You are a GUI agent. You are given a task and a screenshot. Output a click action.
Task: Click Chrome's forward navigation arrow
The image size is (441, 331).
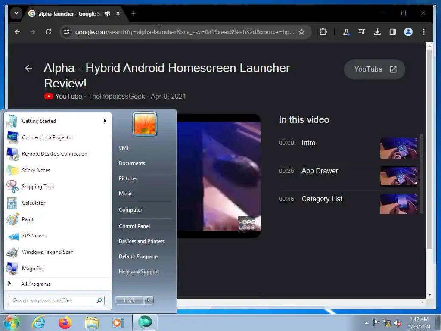[33, 32]
